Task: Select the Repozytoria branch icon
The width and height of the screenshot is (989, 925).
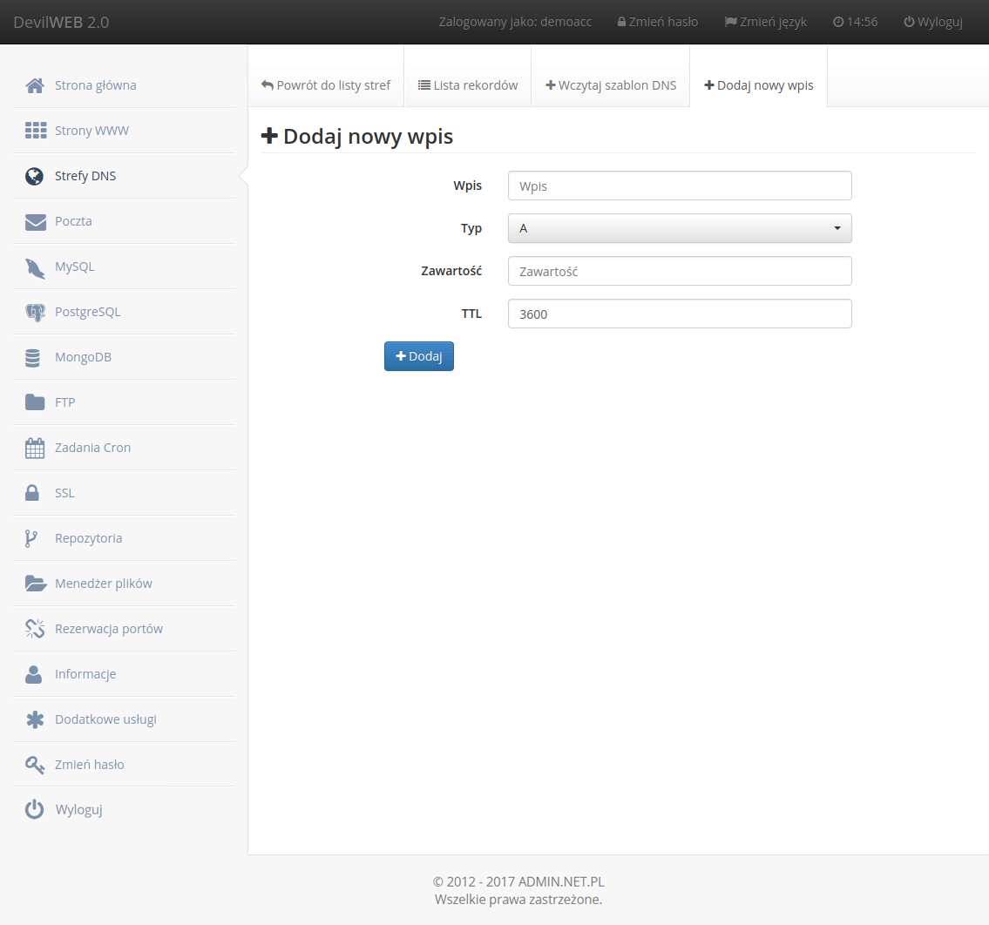Action: 31,538
